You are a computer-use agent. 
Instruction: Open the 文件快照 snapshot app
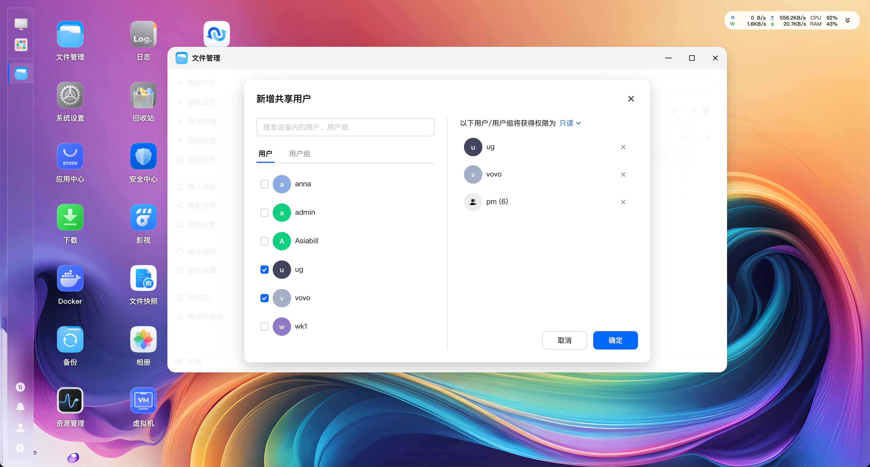pyautogui.click(x=143, y=279)
